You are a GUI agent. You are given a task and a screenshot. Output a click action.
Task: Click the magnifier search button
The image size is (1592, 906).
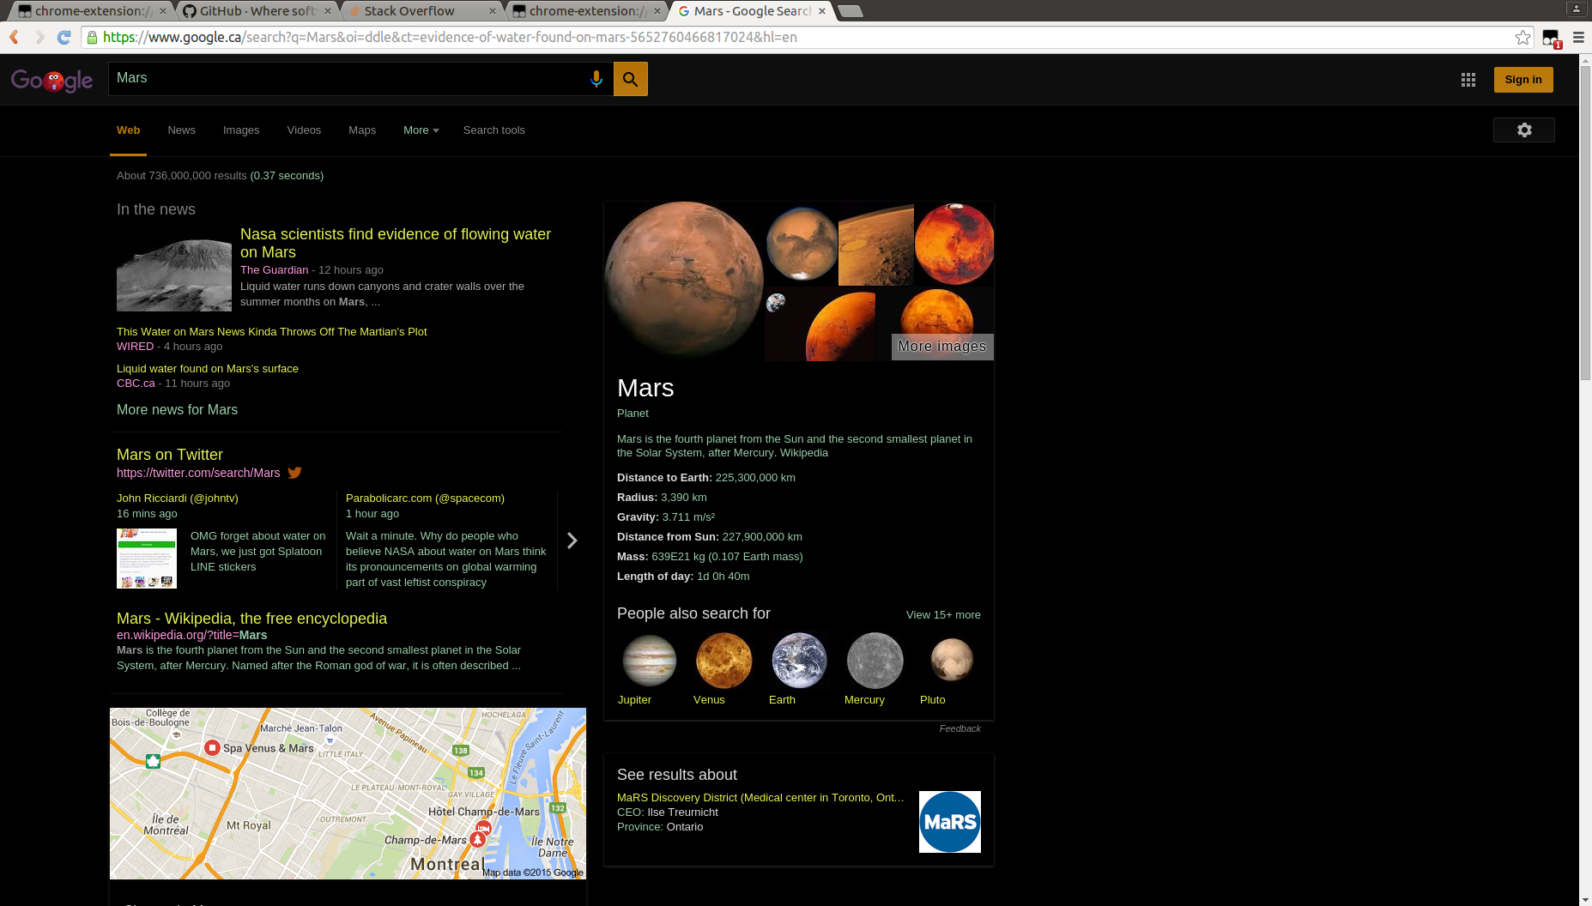pos(630,79)
